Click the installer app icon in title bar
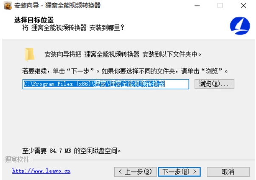 click(x=8, y=6)
